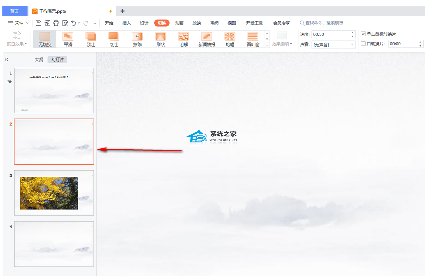
Task: Collapse the slide panel with double-chevron icon
Action: 6,60
